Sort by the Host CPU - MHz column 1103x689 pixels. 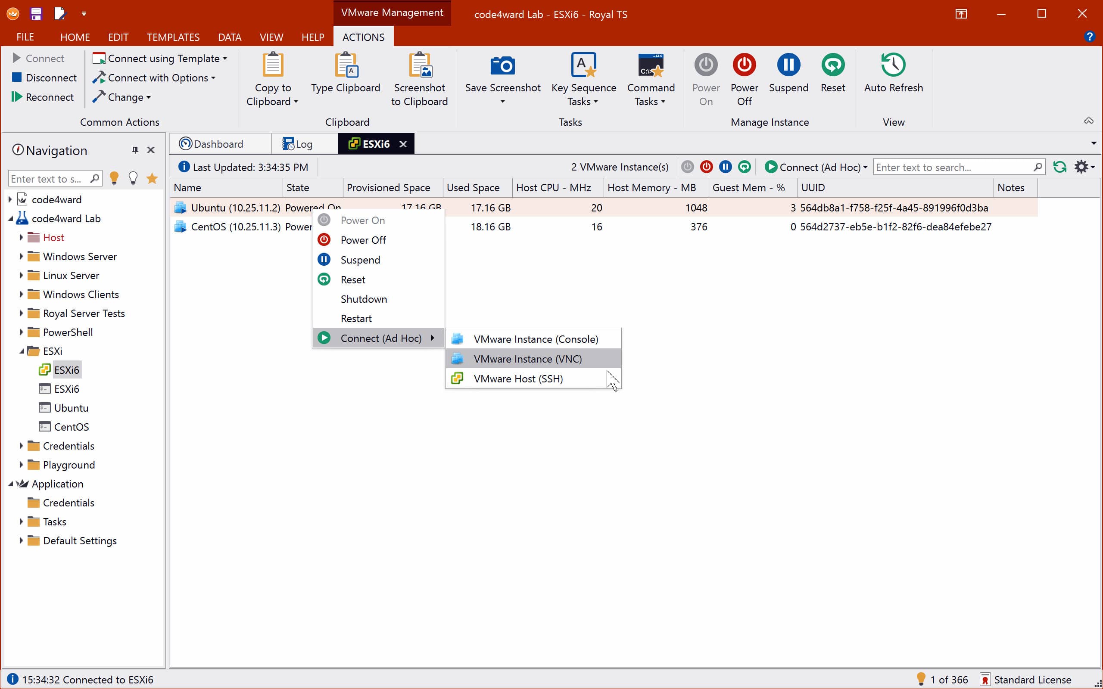click(558, 187)
